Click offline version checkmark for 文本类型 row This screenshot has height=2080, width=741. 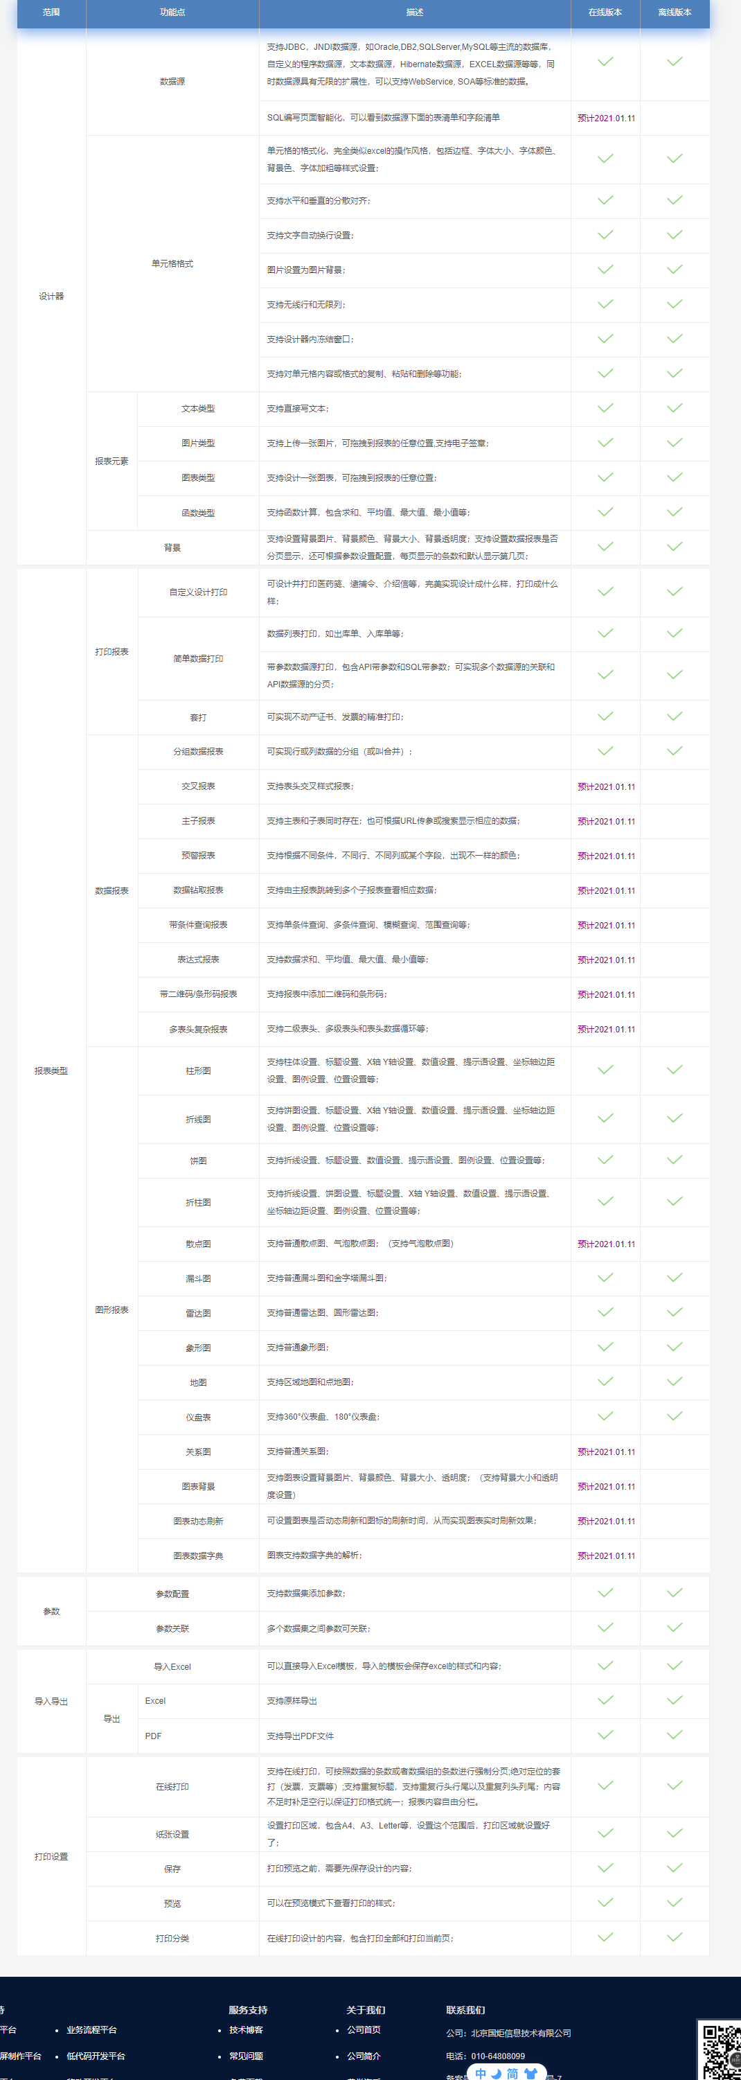click(x=675, y=408)
